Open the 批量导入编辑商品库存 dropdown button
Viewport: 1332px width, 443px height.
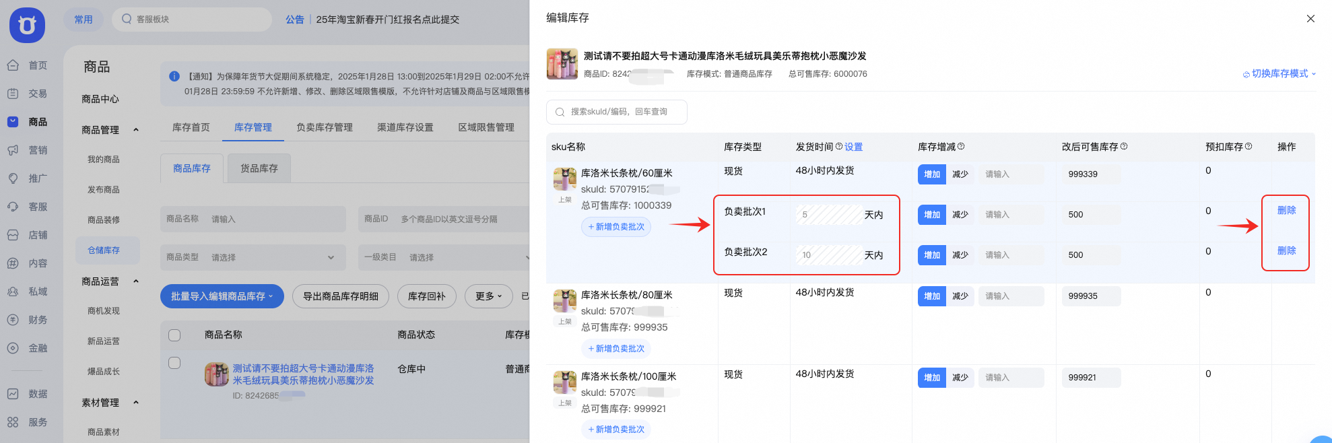tap(222, 296)
